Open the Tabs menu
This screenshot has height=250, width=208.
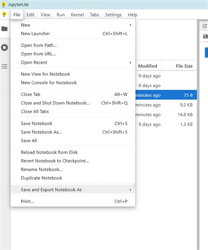[94, 15]
